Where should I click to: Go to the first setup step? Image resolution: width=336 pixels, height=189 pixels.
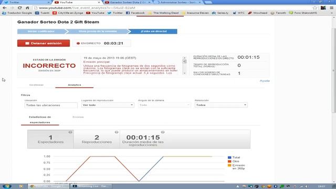click(41, 31)
